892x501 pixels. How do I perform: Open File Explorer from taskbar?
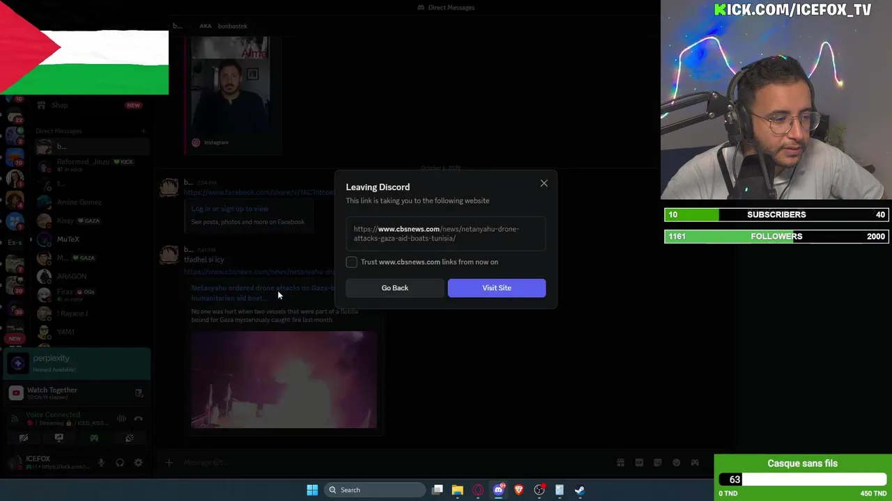tap(457, 490)
